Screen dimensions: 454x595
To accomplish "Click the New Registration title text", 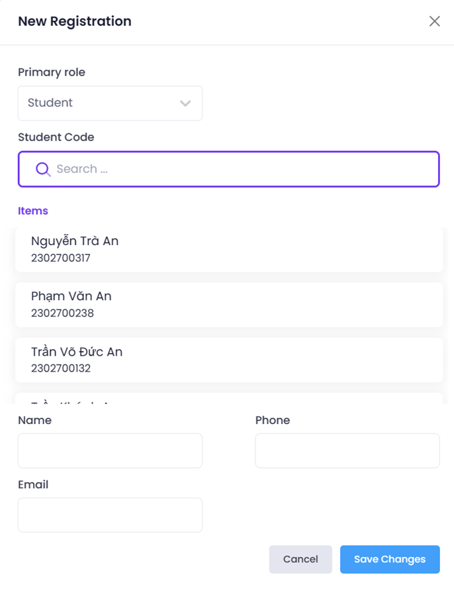I will (75, 21).
